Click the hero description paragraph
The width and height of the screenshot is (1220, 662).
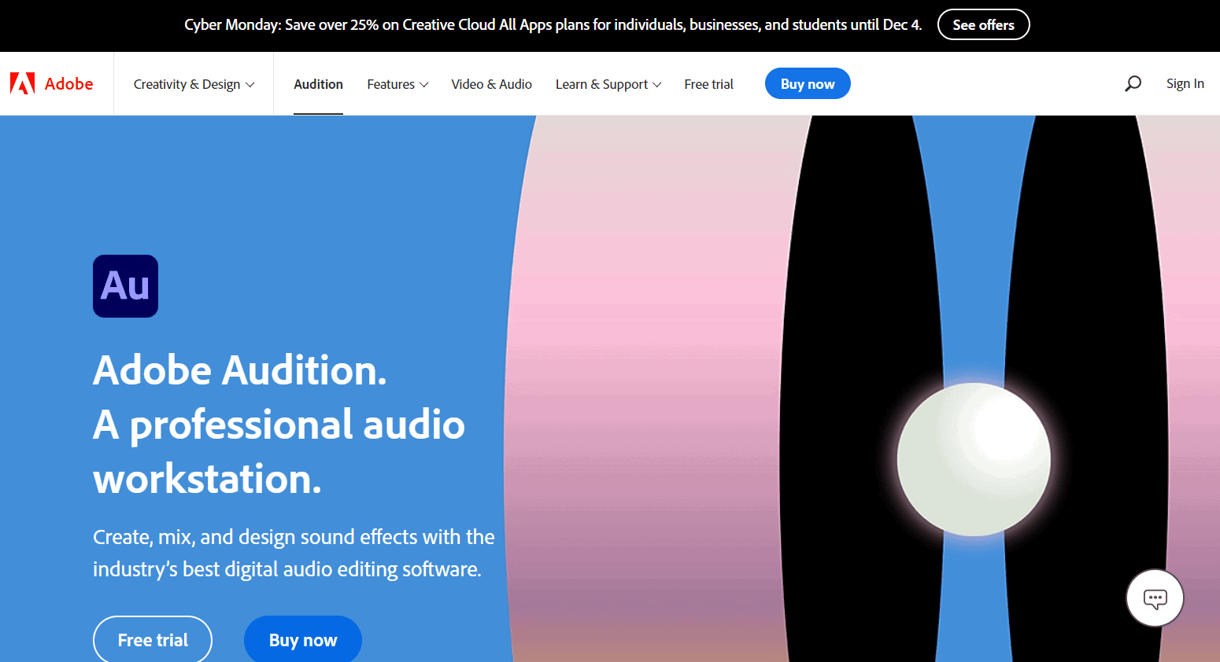pos(294,552)
